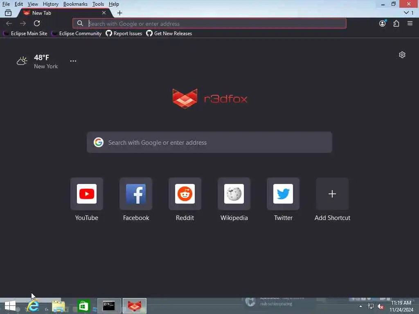Click the r3dfox logo

(210, 99)
